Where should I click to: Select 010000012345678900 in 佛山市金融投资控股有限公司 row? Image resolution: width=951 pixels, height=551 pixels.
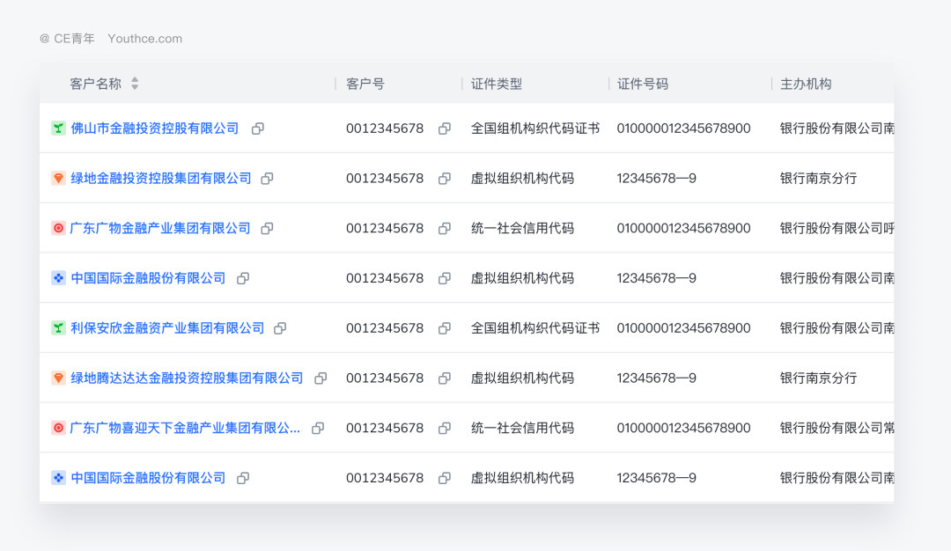tap(683, 129)
